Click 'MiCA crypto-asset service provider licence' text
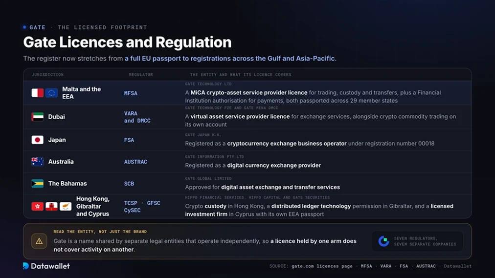The width and height of the screenshot is (495, 278). tap(249, 93)
